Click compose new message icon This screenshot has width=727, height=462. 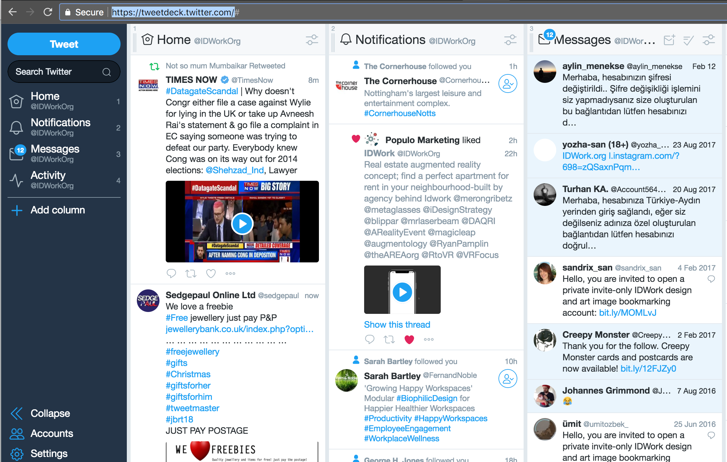pos(670,40)
